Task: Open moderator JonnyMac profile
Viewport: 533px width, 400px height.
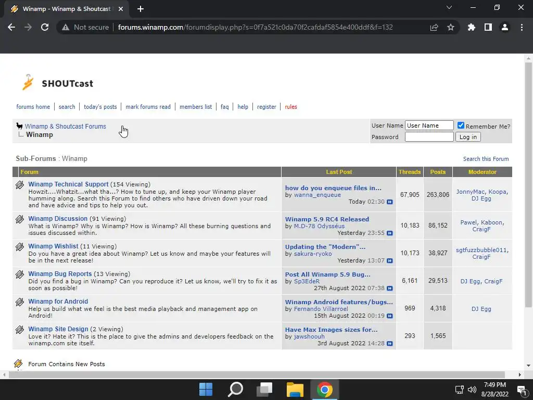Action: (x=470, y=192)
